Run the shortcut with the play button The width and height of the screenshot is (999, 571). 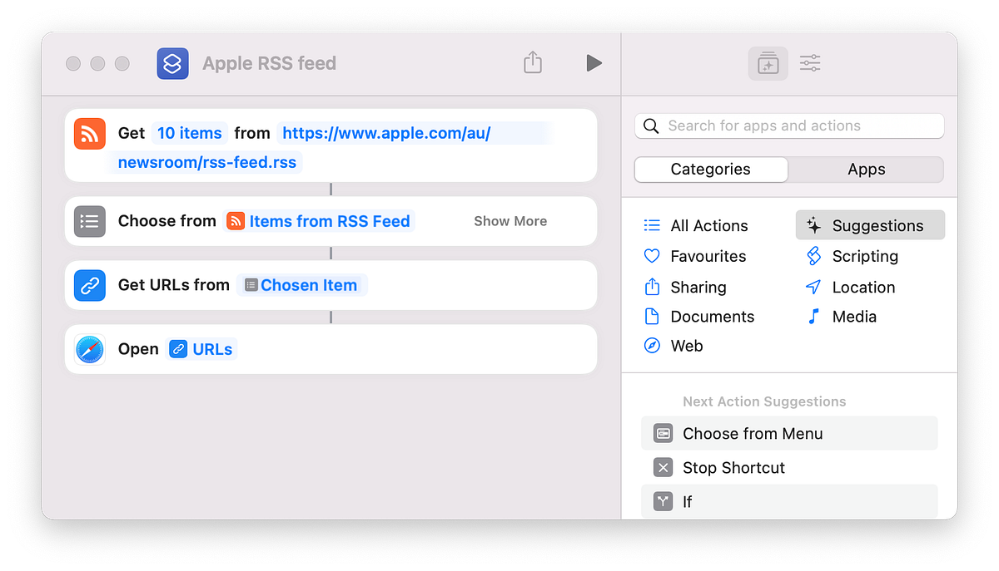pyautogui.click(x=594, y=62)
